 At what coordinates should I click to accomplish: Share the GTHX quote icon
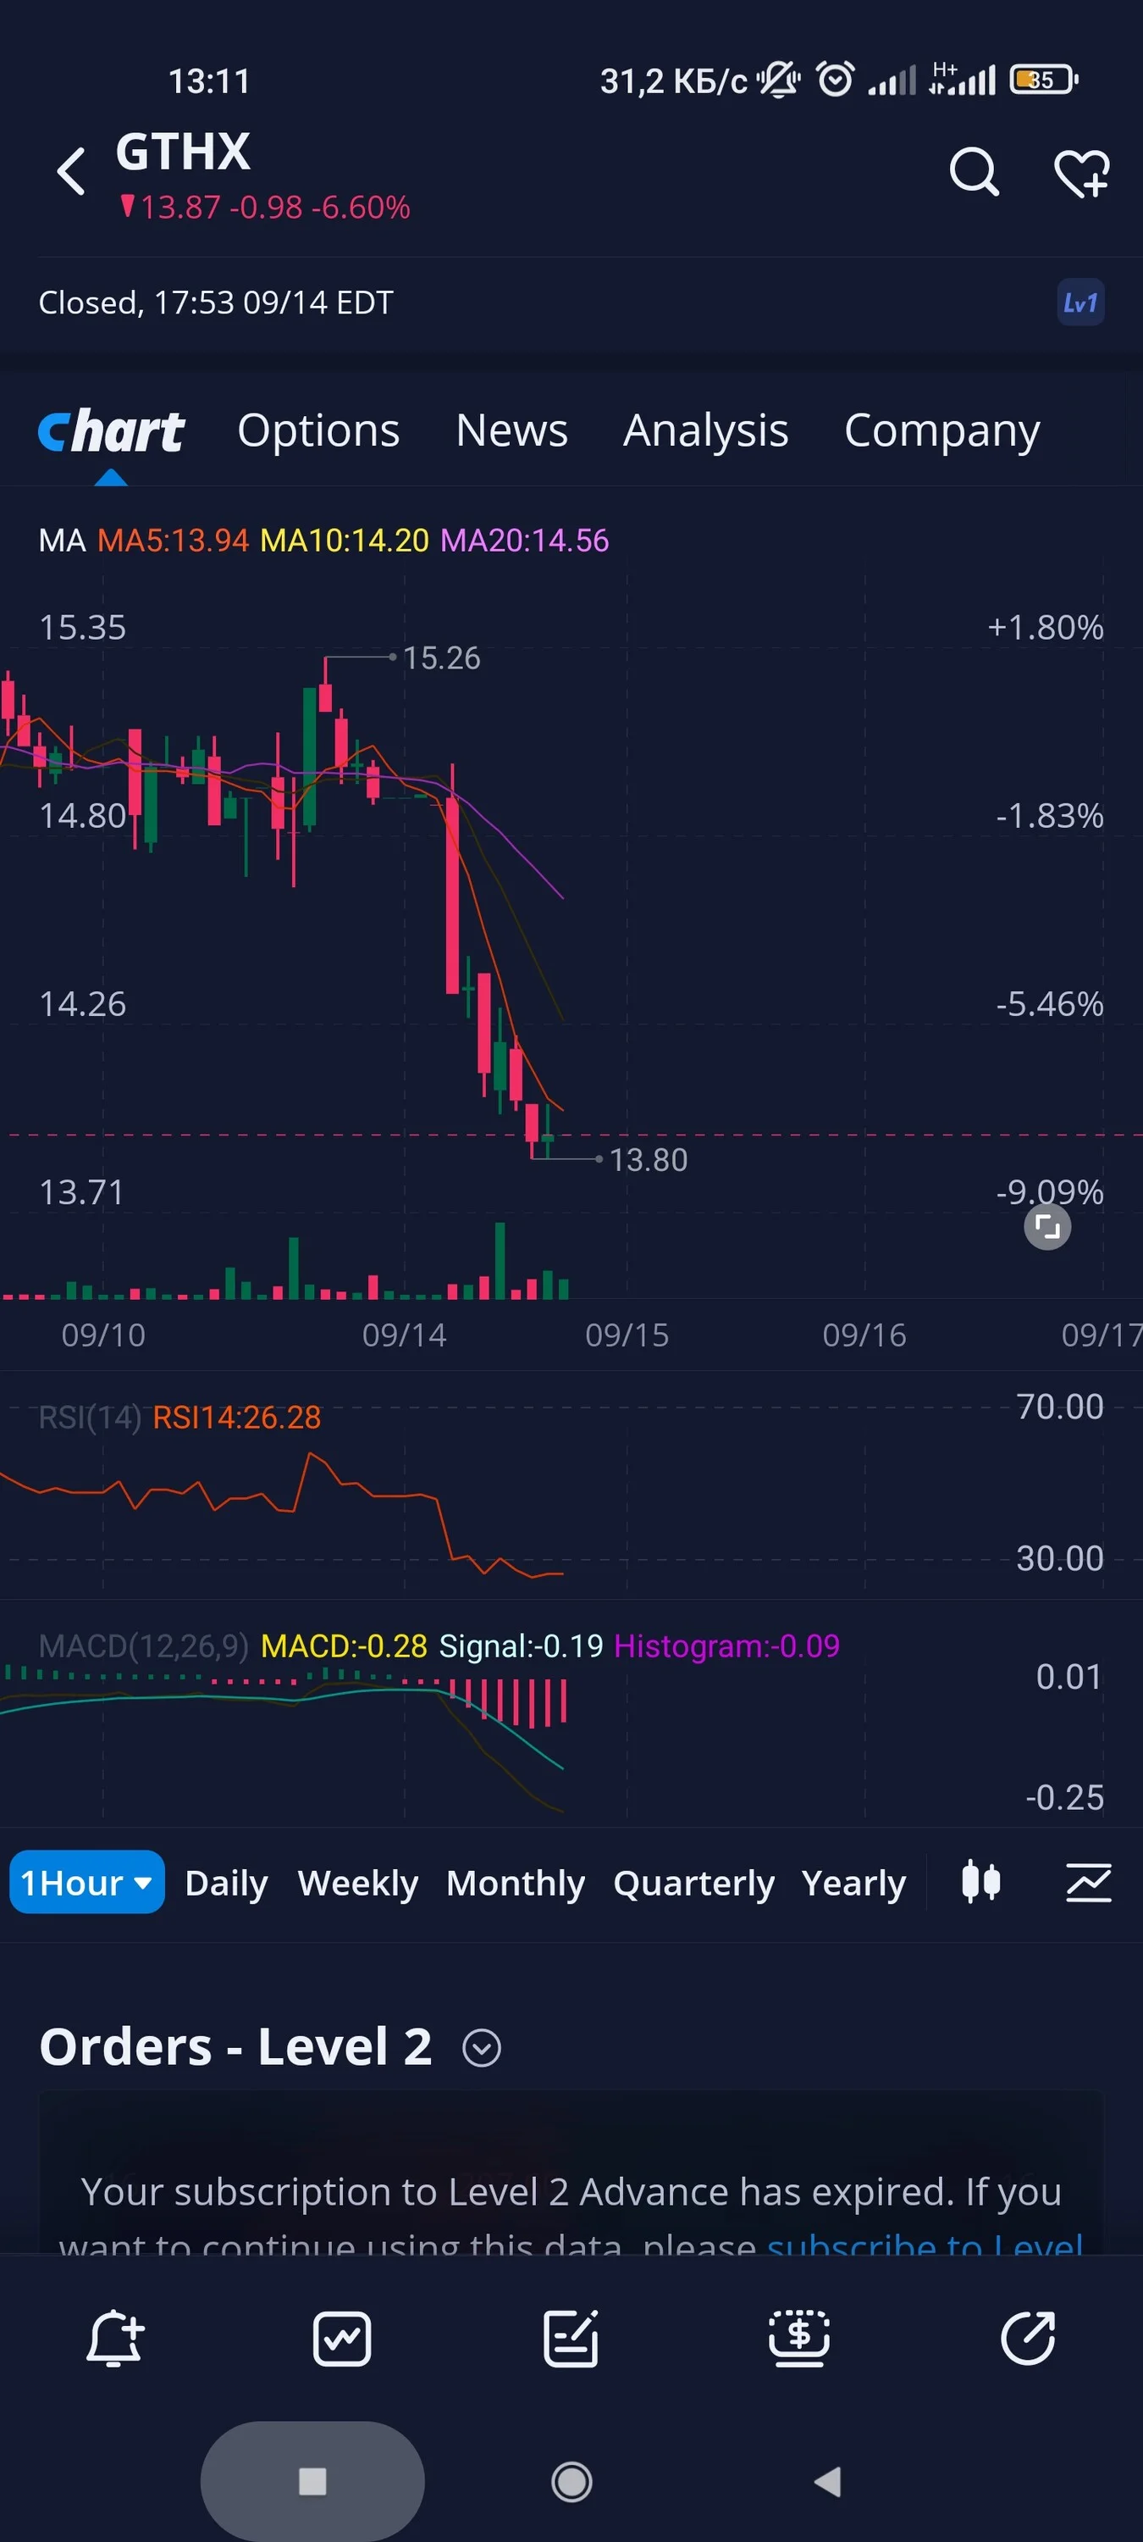1028,2339
